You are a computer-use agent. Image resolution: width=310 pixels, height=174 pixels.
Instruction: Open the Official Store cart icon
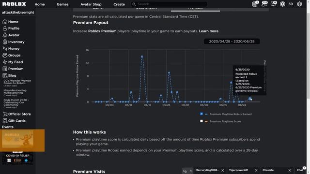click(x=5, y=114)
